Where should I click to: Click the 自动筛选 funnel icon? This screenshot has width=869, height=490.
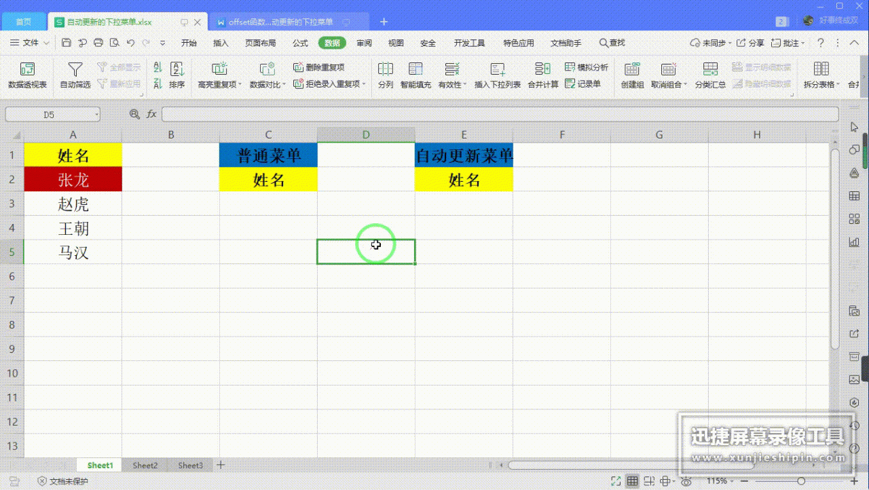(x=75, y=69)
